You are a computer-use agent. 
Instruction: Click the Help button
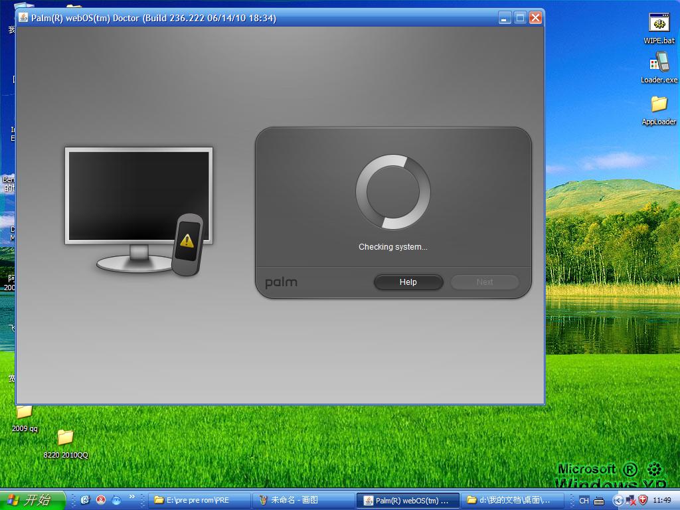coord(408,282)
